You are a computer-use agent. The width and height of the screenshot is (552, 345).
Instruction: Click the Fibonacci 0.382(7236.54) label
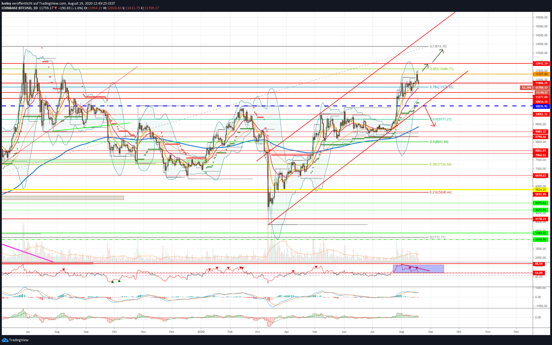coord(441,164)
